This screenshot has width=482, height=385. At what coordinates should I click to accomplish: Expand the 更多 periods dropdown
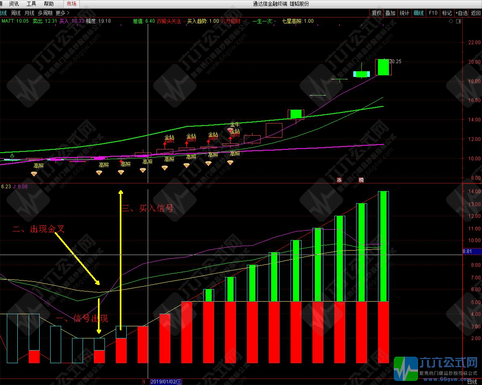coord(62,13)
